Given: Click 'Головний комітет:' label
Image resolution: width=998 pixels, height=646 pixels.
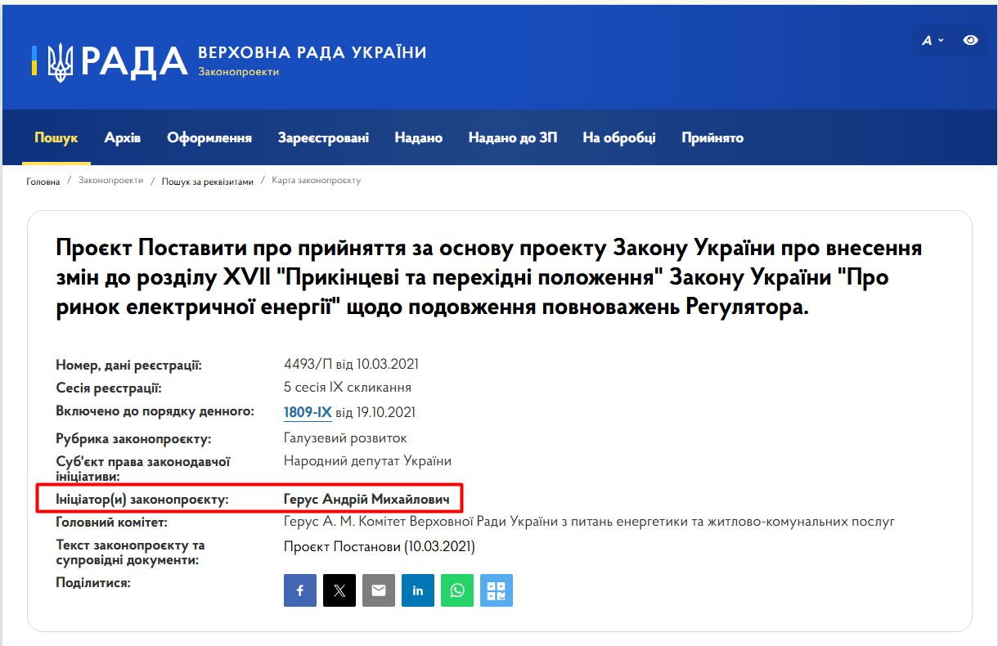Looking at the screenshot, I should pos(111,522).
